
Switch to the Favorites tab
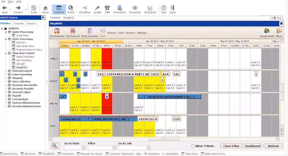pyautogui.click(x=19, y=23)
